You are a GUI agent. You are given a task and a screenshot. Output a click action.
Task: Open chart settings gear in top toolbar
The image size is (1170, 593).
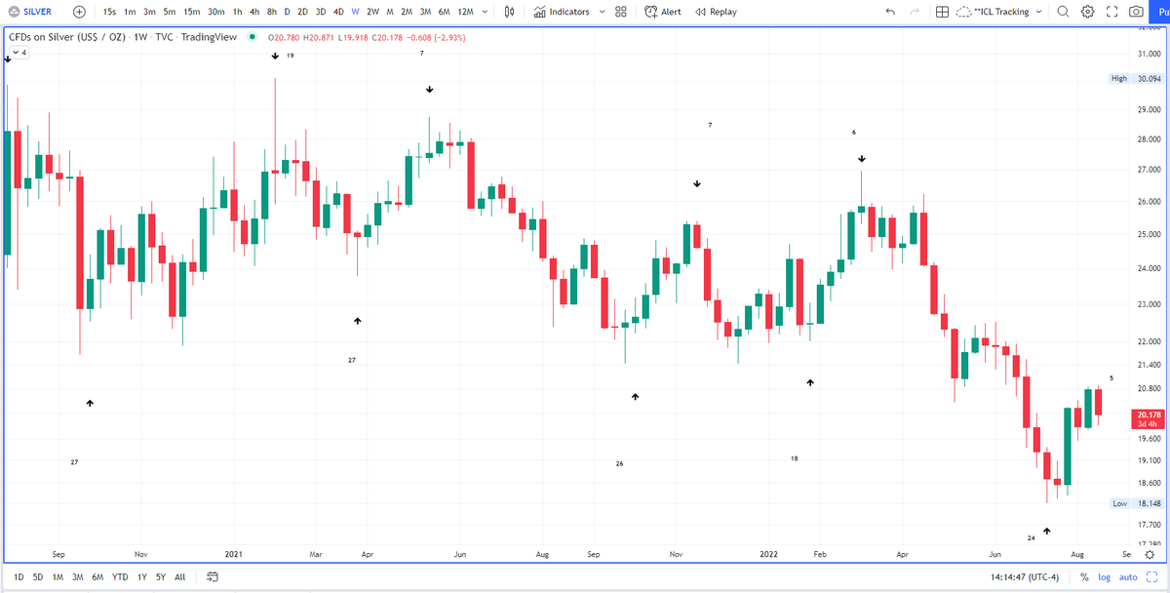(1087, 12)
